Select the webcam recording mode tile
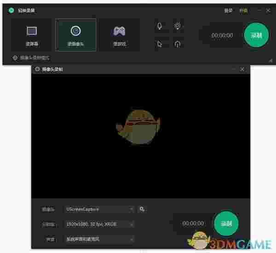The image size is (276, 253). 76,35
